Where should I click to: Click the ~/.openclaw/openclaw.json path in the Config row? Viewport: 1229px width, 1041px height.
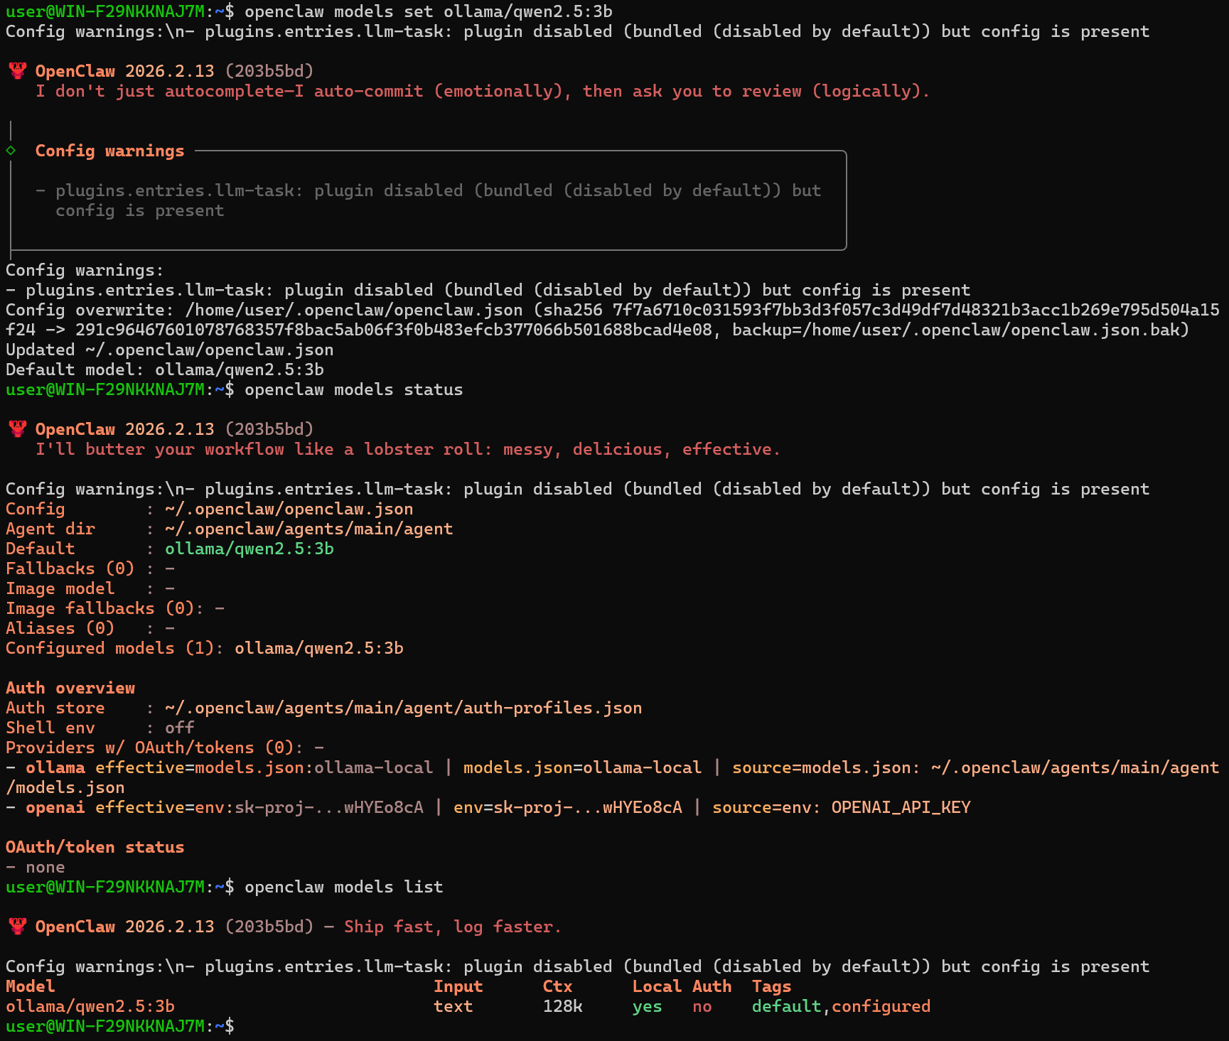tap(289, 509)
